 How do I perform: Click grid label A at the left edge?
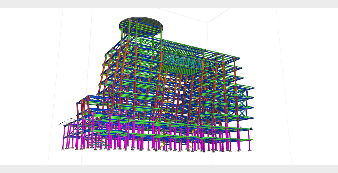click(x=59, y=124)
